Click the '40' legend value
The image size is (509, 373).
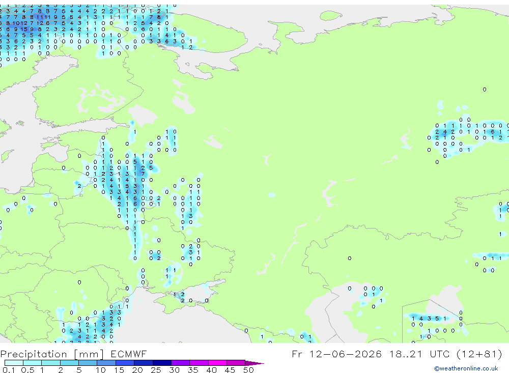[211, 370]
